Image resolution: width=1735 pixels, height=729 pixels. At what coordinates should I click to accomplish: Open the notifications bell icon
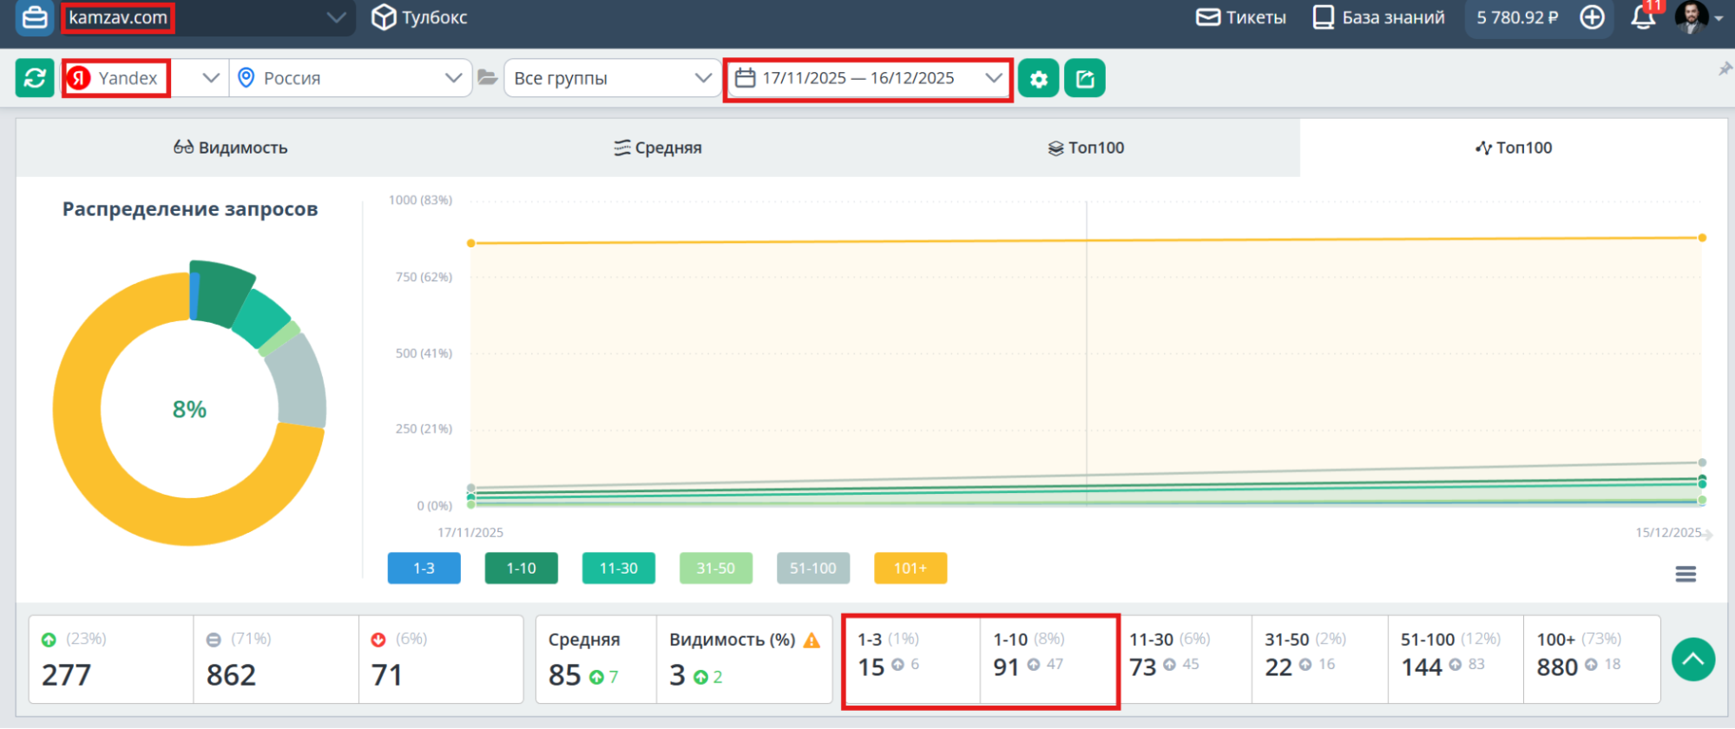pyautogui.click(x=1642, y=18)
